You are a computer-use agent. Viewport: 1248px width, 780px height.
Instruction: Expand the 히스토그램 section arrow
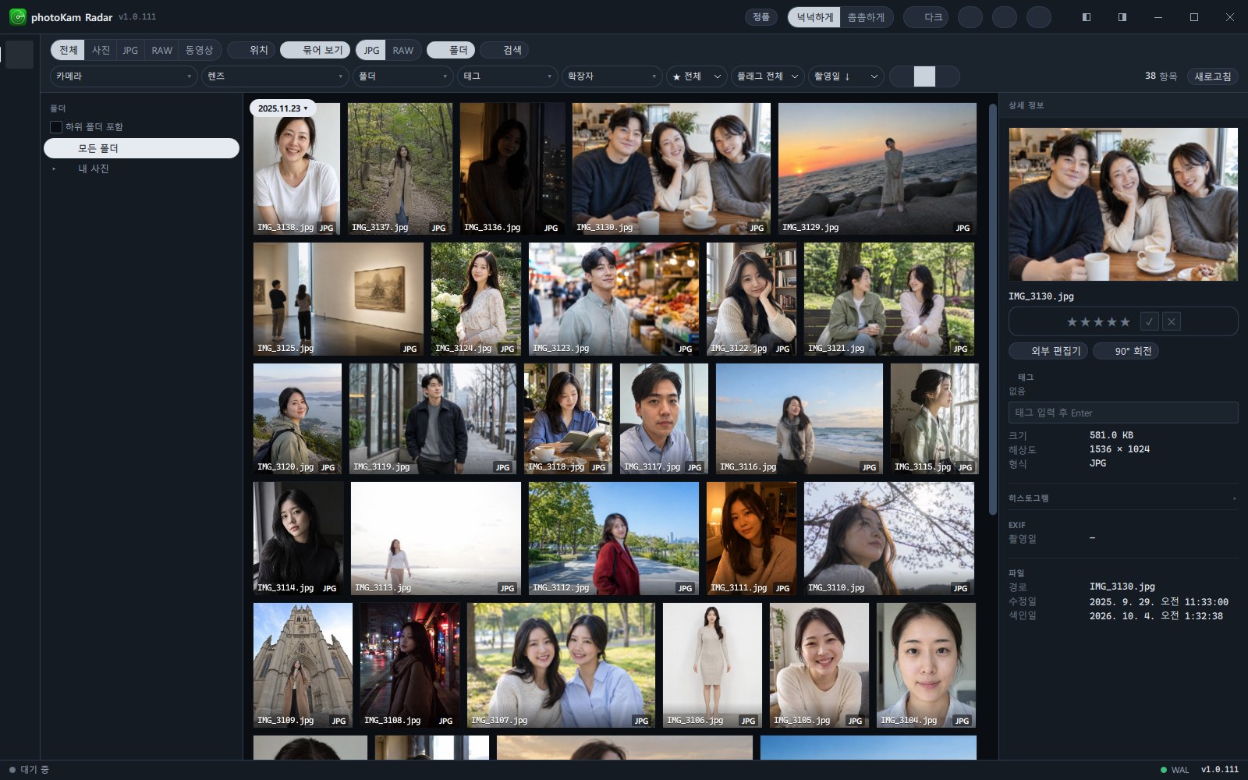pos(1234,498)
